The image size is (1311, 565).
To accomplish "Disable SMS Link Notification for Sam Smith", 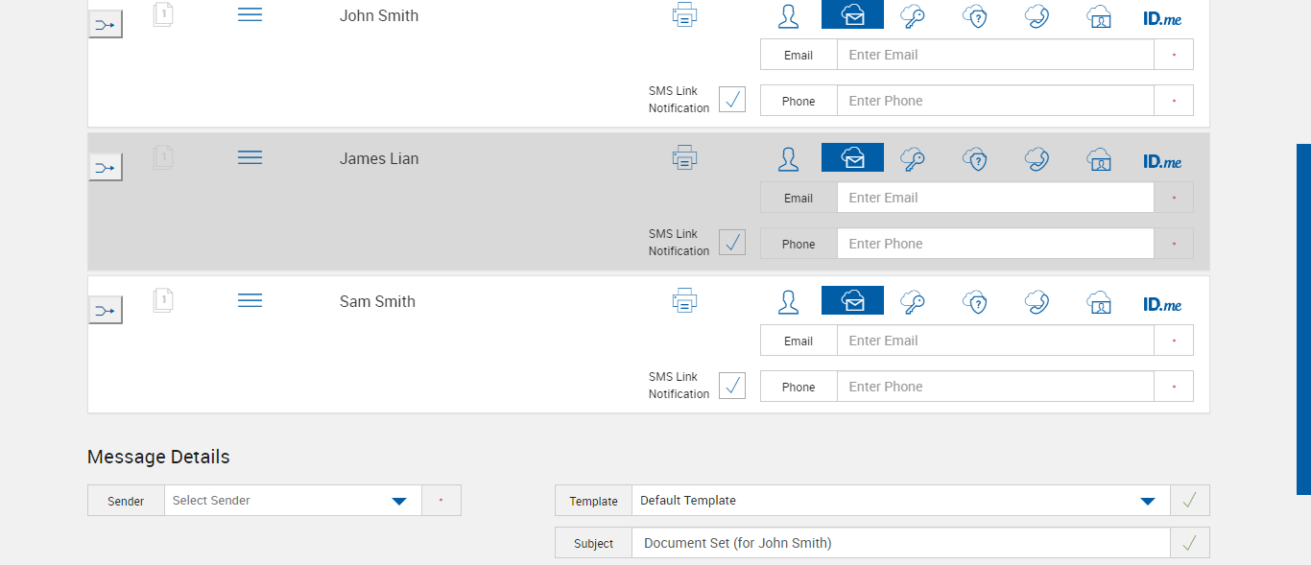I will point(732,385).
